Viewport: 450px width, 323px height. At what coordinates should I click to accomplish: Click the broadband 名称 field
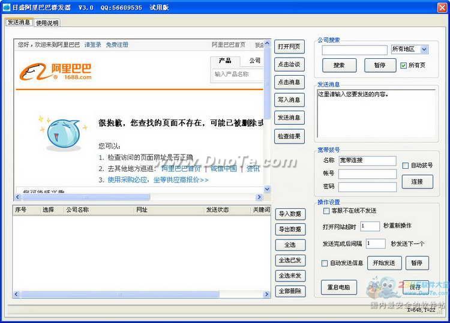tap(367, 160)
